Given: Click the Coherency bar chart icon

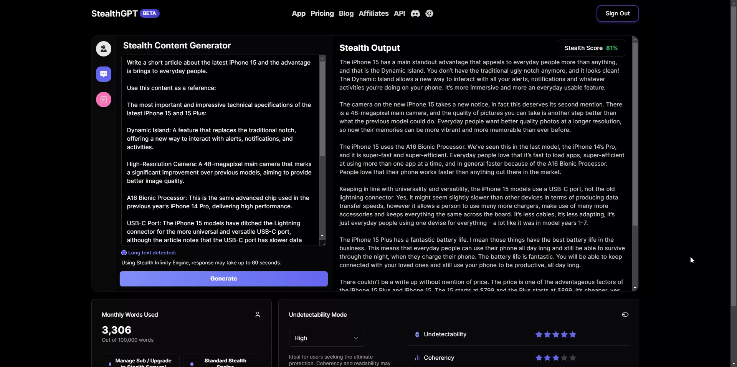Looking at the screenshot, I should point(417,358).
